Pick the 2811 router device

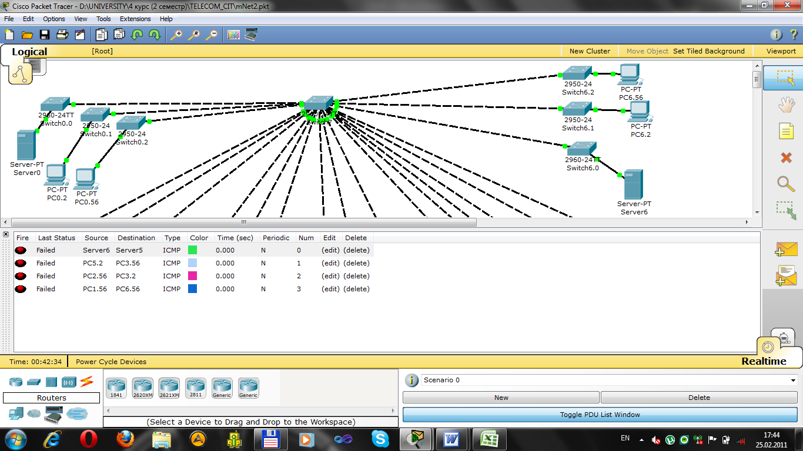(x=196, y=388)
